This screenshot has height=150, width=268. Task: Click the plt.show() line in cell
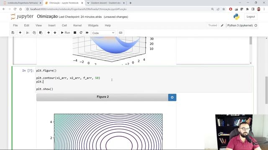(x=45, y=89)
